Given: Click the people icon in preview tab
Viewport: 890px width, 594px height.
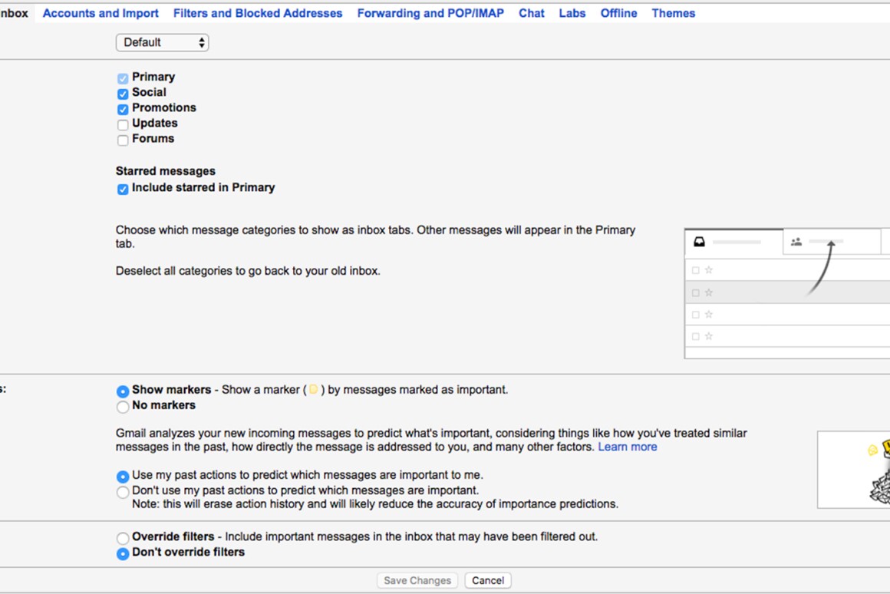Looking at the screenshot, I should (796, 242).
